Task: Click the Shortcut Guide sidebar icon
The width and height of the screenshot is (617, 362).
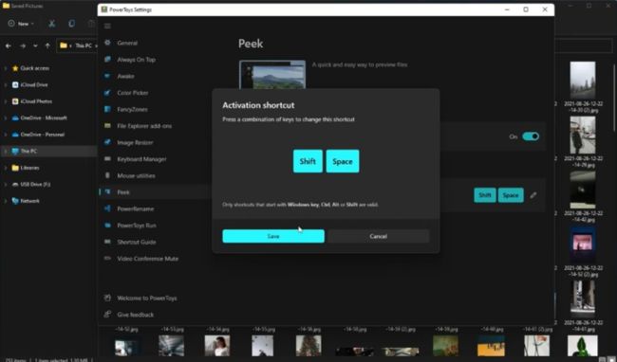Action: (107, 242)
